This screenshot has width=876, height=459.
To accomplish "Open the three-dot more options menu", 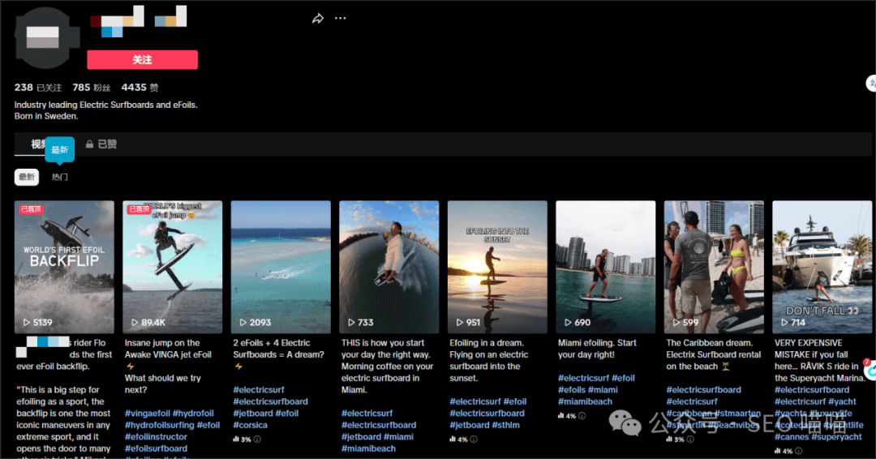I will click(341, 19).
